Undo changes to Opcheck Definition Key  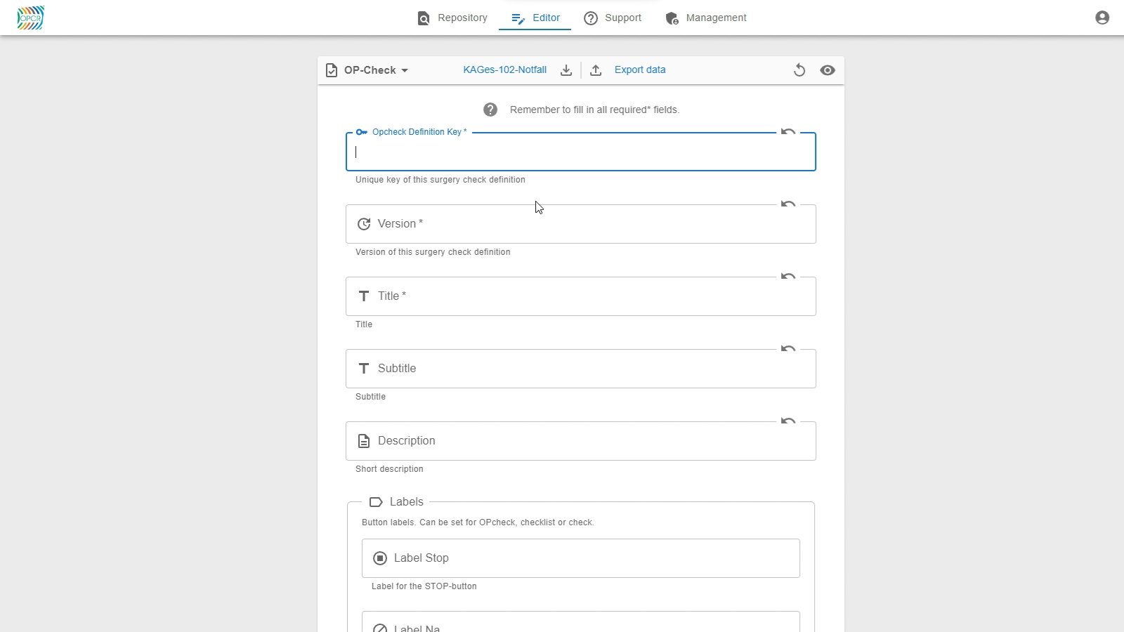(788, 132)
